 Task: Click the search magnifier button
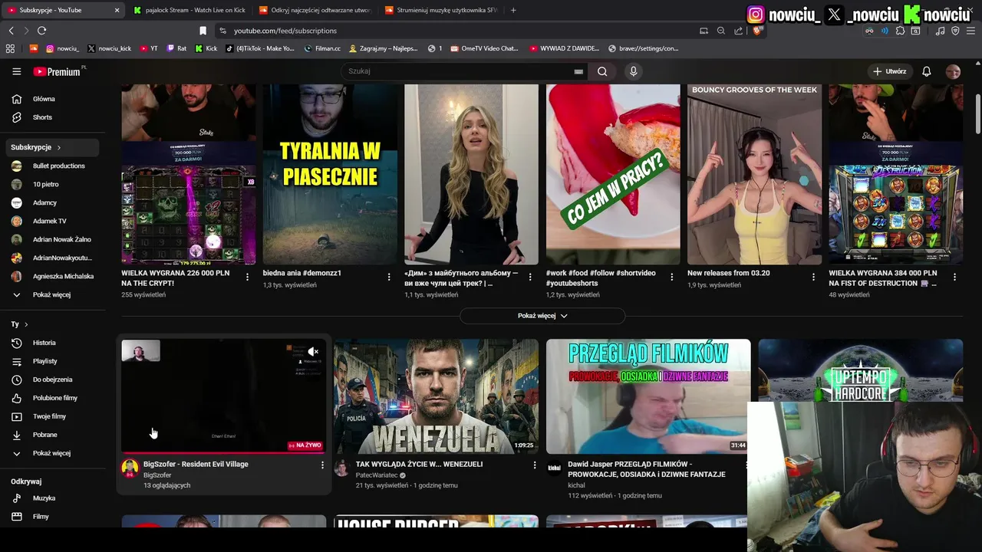point(602,71)
